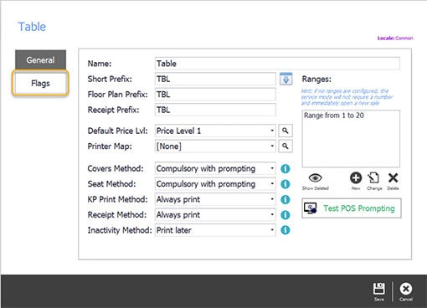Click the Test POS Prompting button
The height and width of the screenshot is (308, 427).
352,208
